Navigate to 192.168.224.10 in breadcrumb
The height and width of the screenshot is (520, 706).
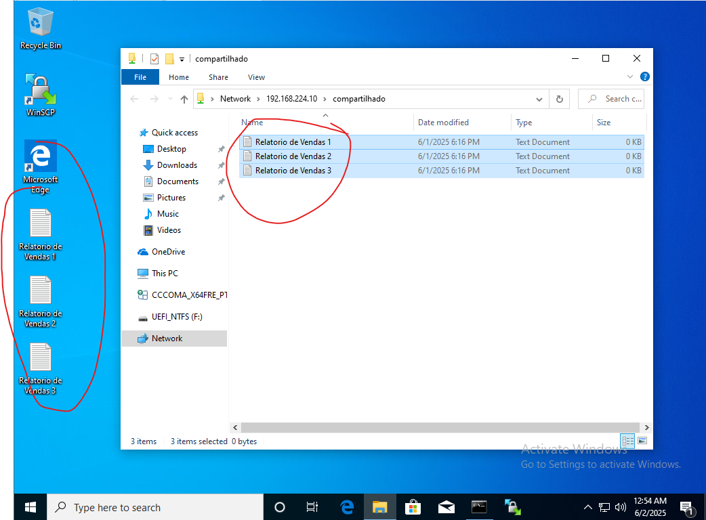(291, 99)
